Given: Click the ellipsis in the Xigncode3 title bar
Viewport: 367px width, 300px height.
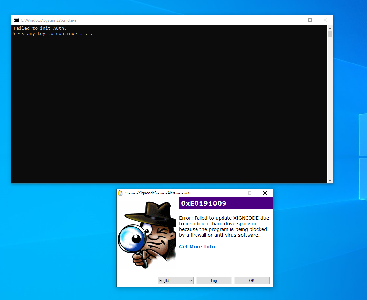Looking at the screenshot, I should click(225, 193).
